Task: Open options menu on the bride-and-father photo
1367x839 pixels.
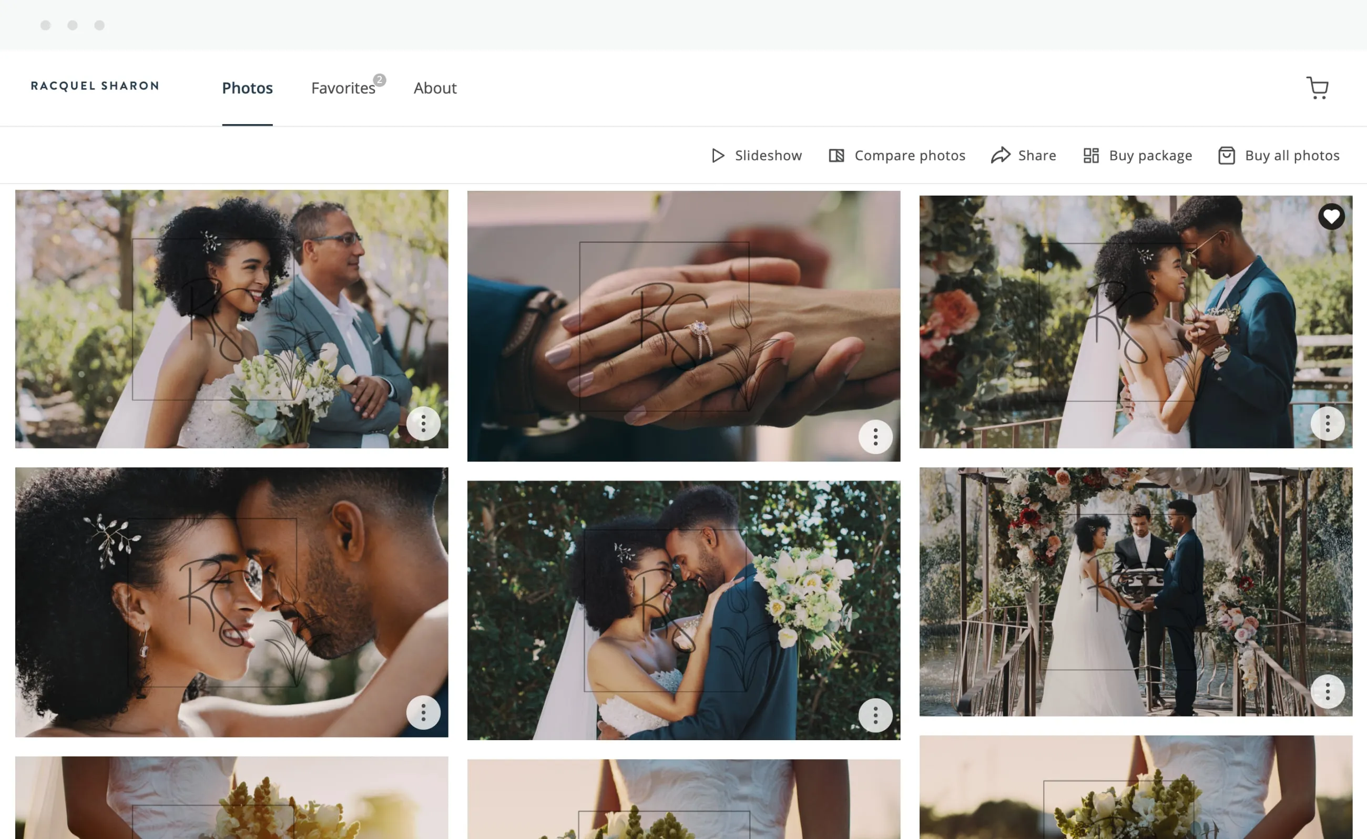Action: (423, 423)
